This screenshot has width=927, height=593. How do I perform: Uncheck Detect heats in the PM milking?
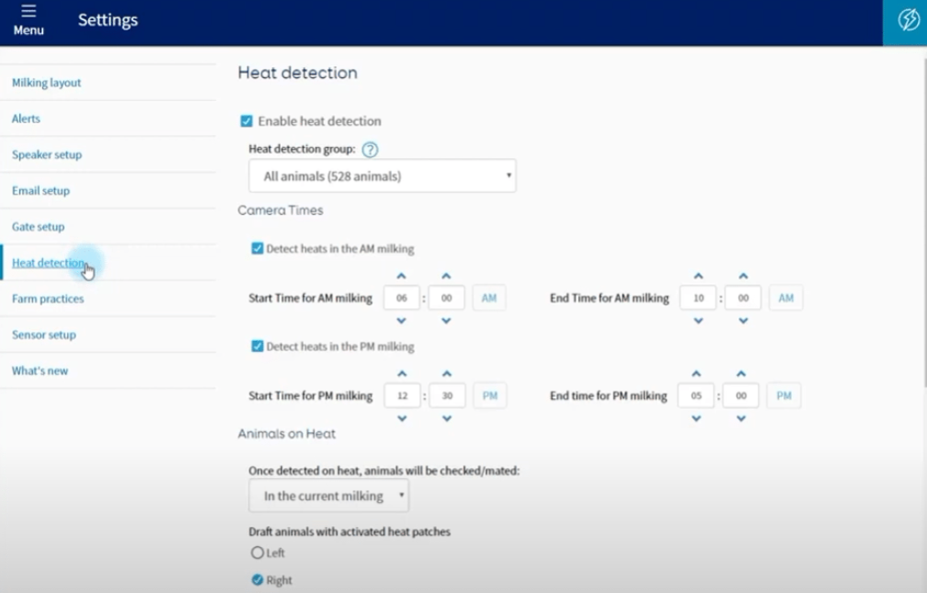pos(257,346)
